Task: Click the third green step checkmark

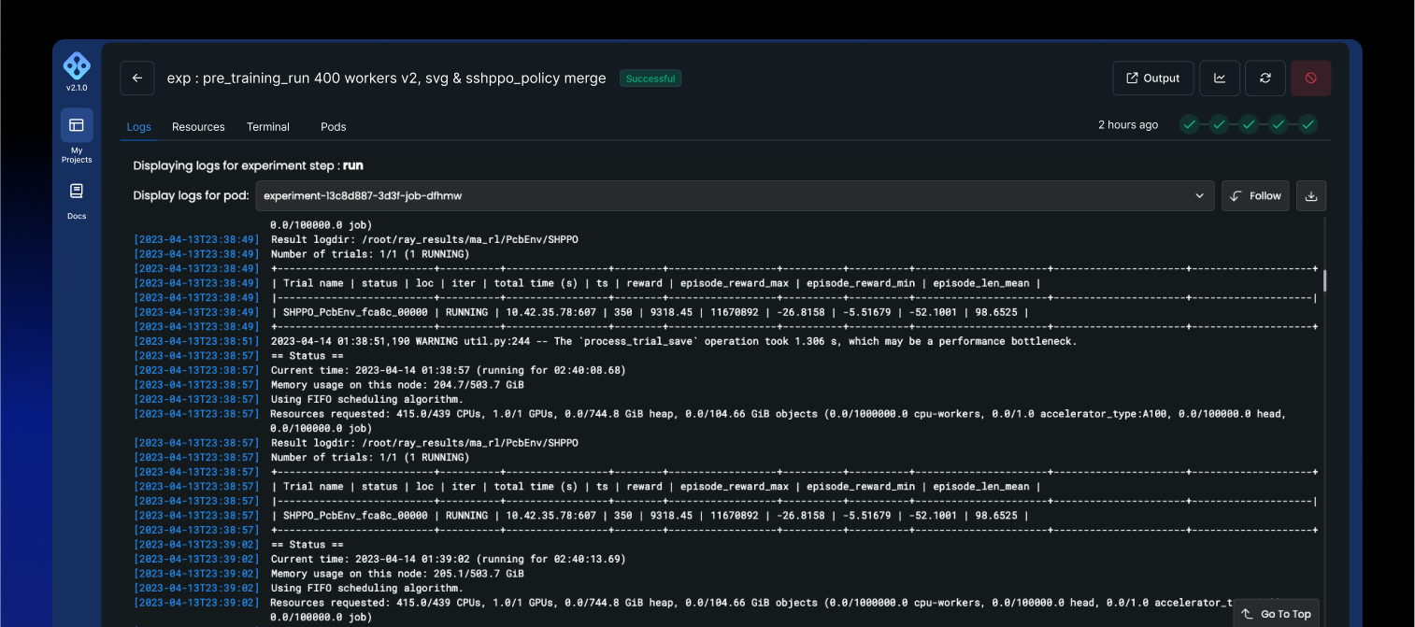Action: coord(1249,124)
